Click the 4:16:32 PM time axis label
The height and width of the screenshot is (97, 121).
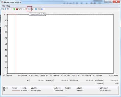click(x=8, y=76)
